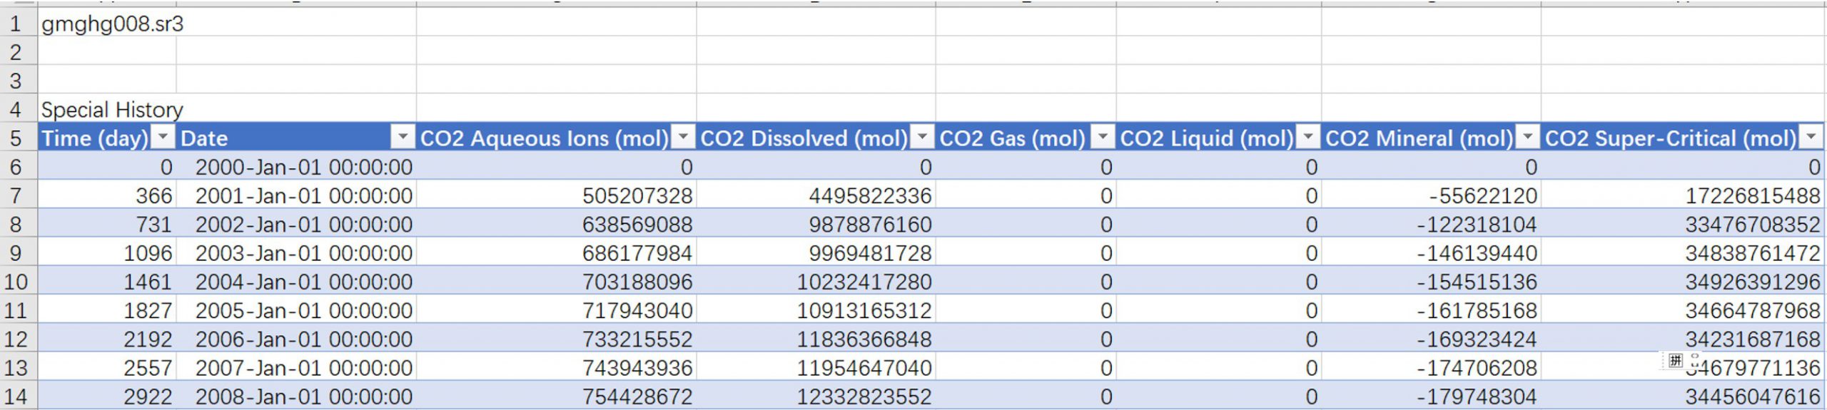Open the Date column filter dropdown
Screen dimensions: 1827x410
tap(403, 137)
